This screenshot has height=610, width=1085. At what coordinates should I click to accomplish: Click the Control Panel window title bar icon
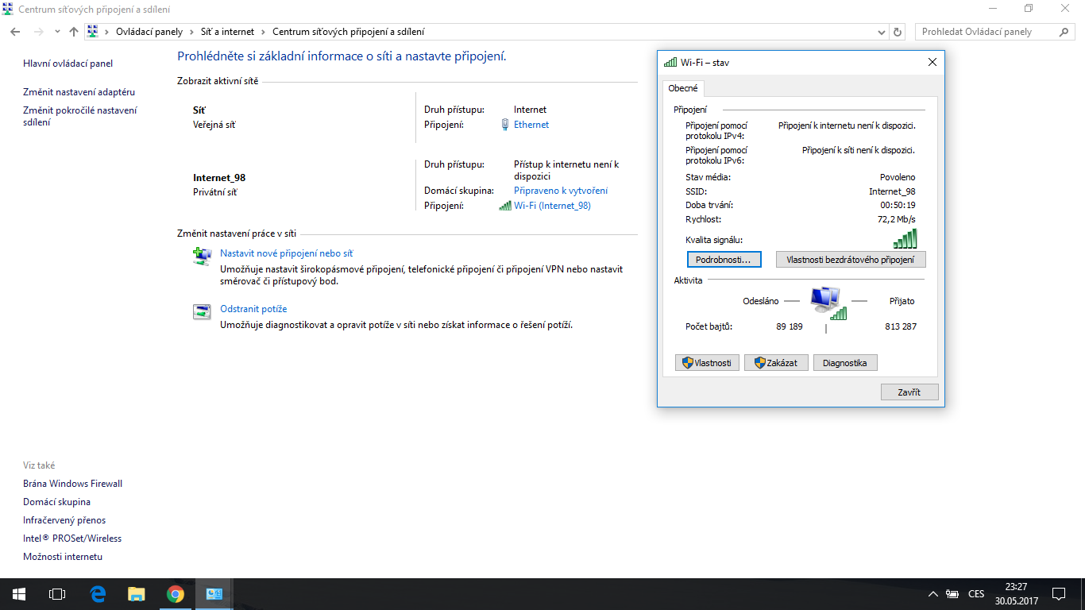coord(8,9)
